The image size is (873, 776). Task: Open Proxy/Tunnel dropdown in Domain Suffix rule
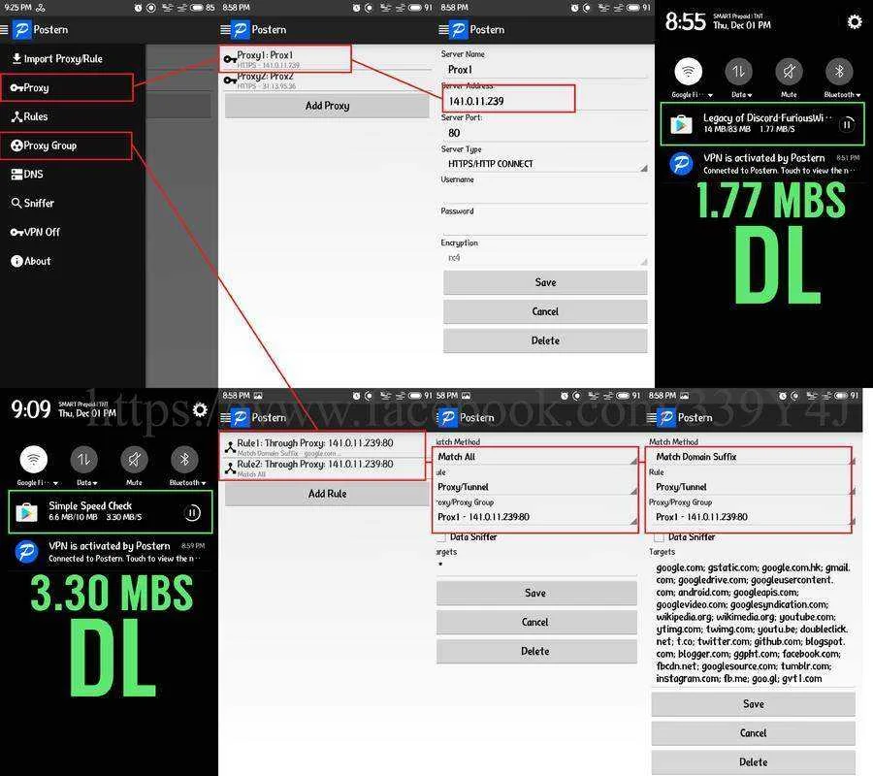753,487
